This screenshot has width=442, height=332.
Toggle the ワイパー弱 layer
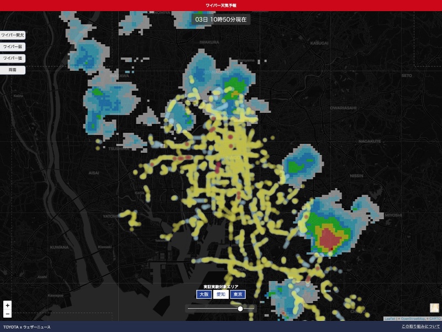click(12, 46)
